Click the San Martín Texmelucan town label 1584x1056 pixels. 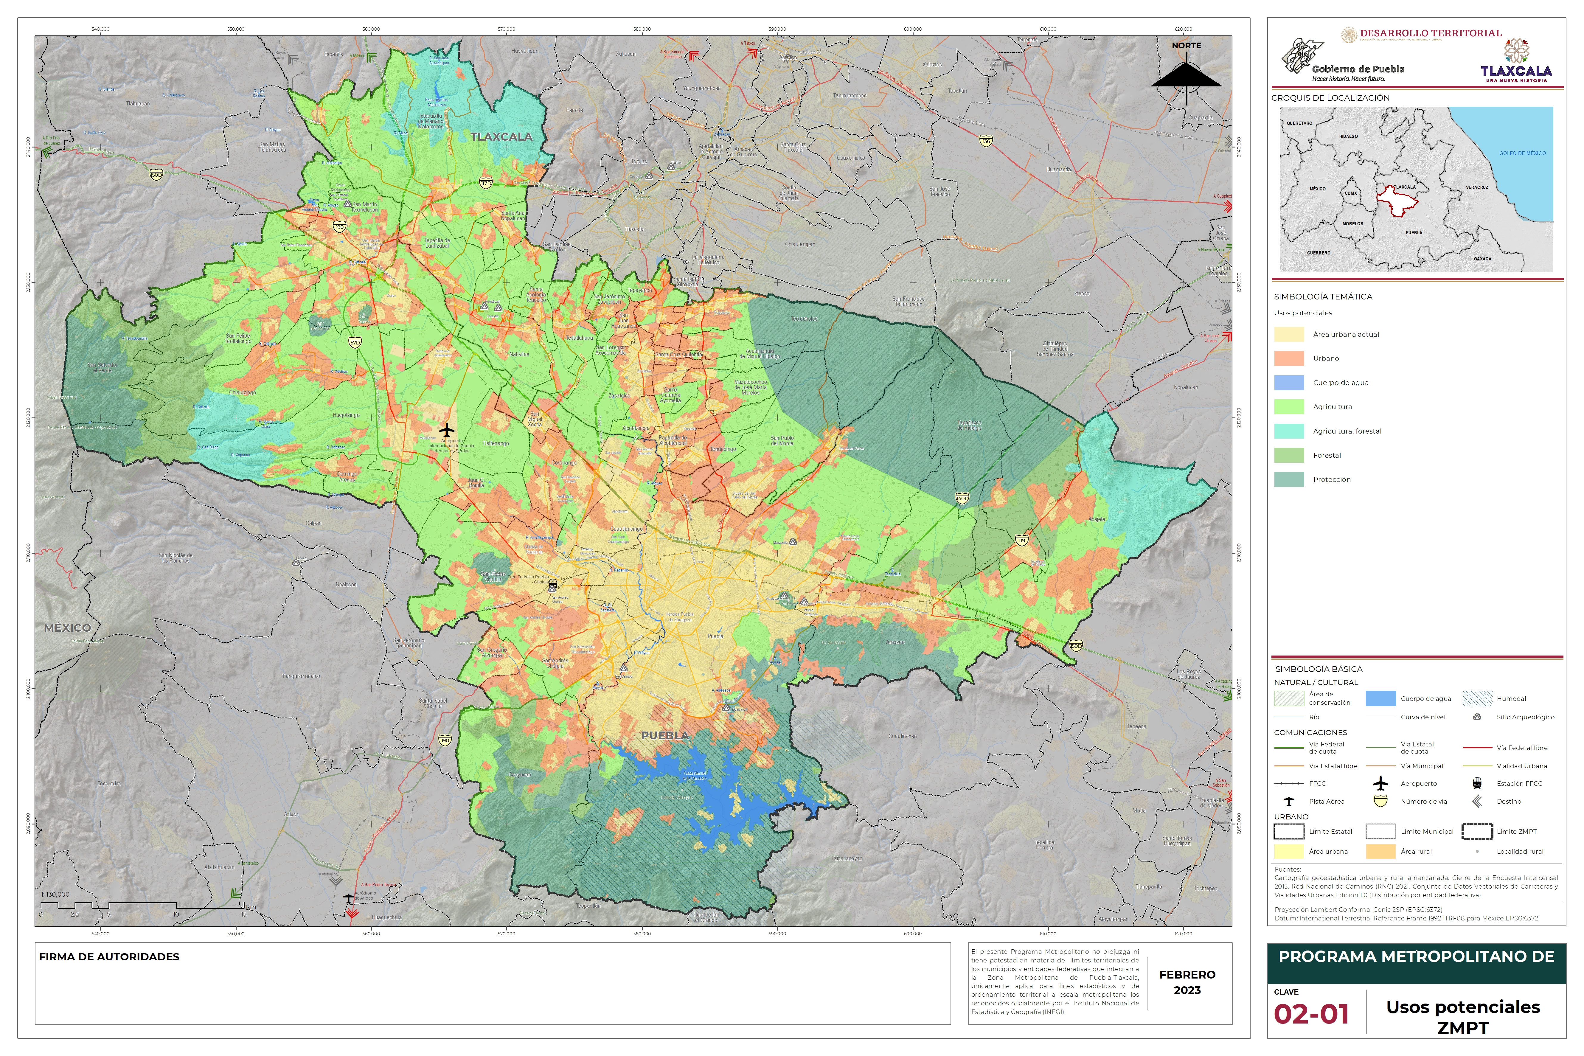click(x=364, y=207)
